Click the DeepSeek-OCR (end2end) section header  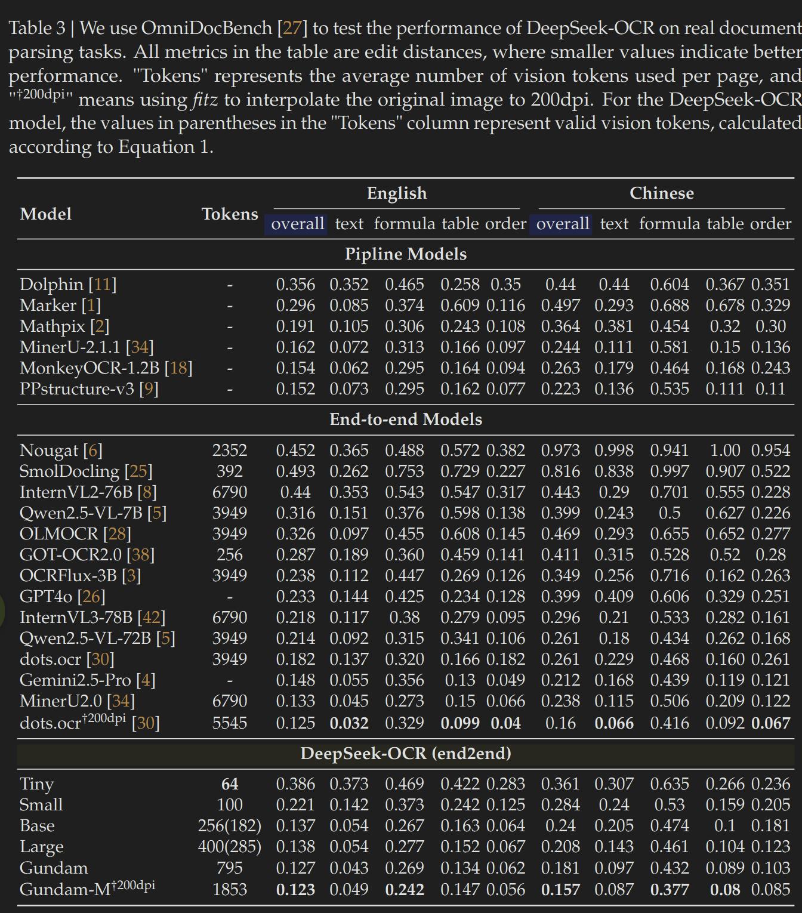coord(406,754)
